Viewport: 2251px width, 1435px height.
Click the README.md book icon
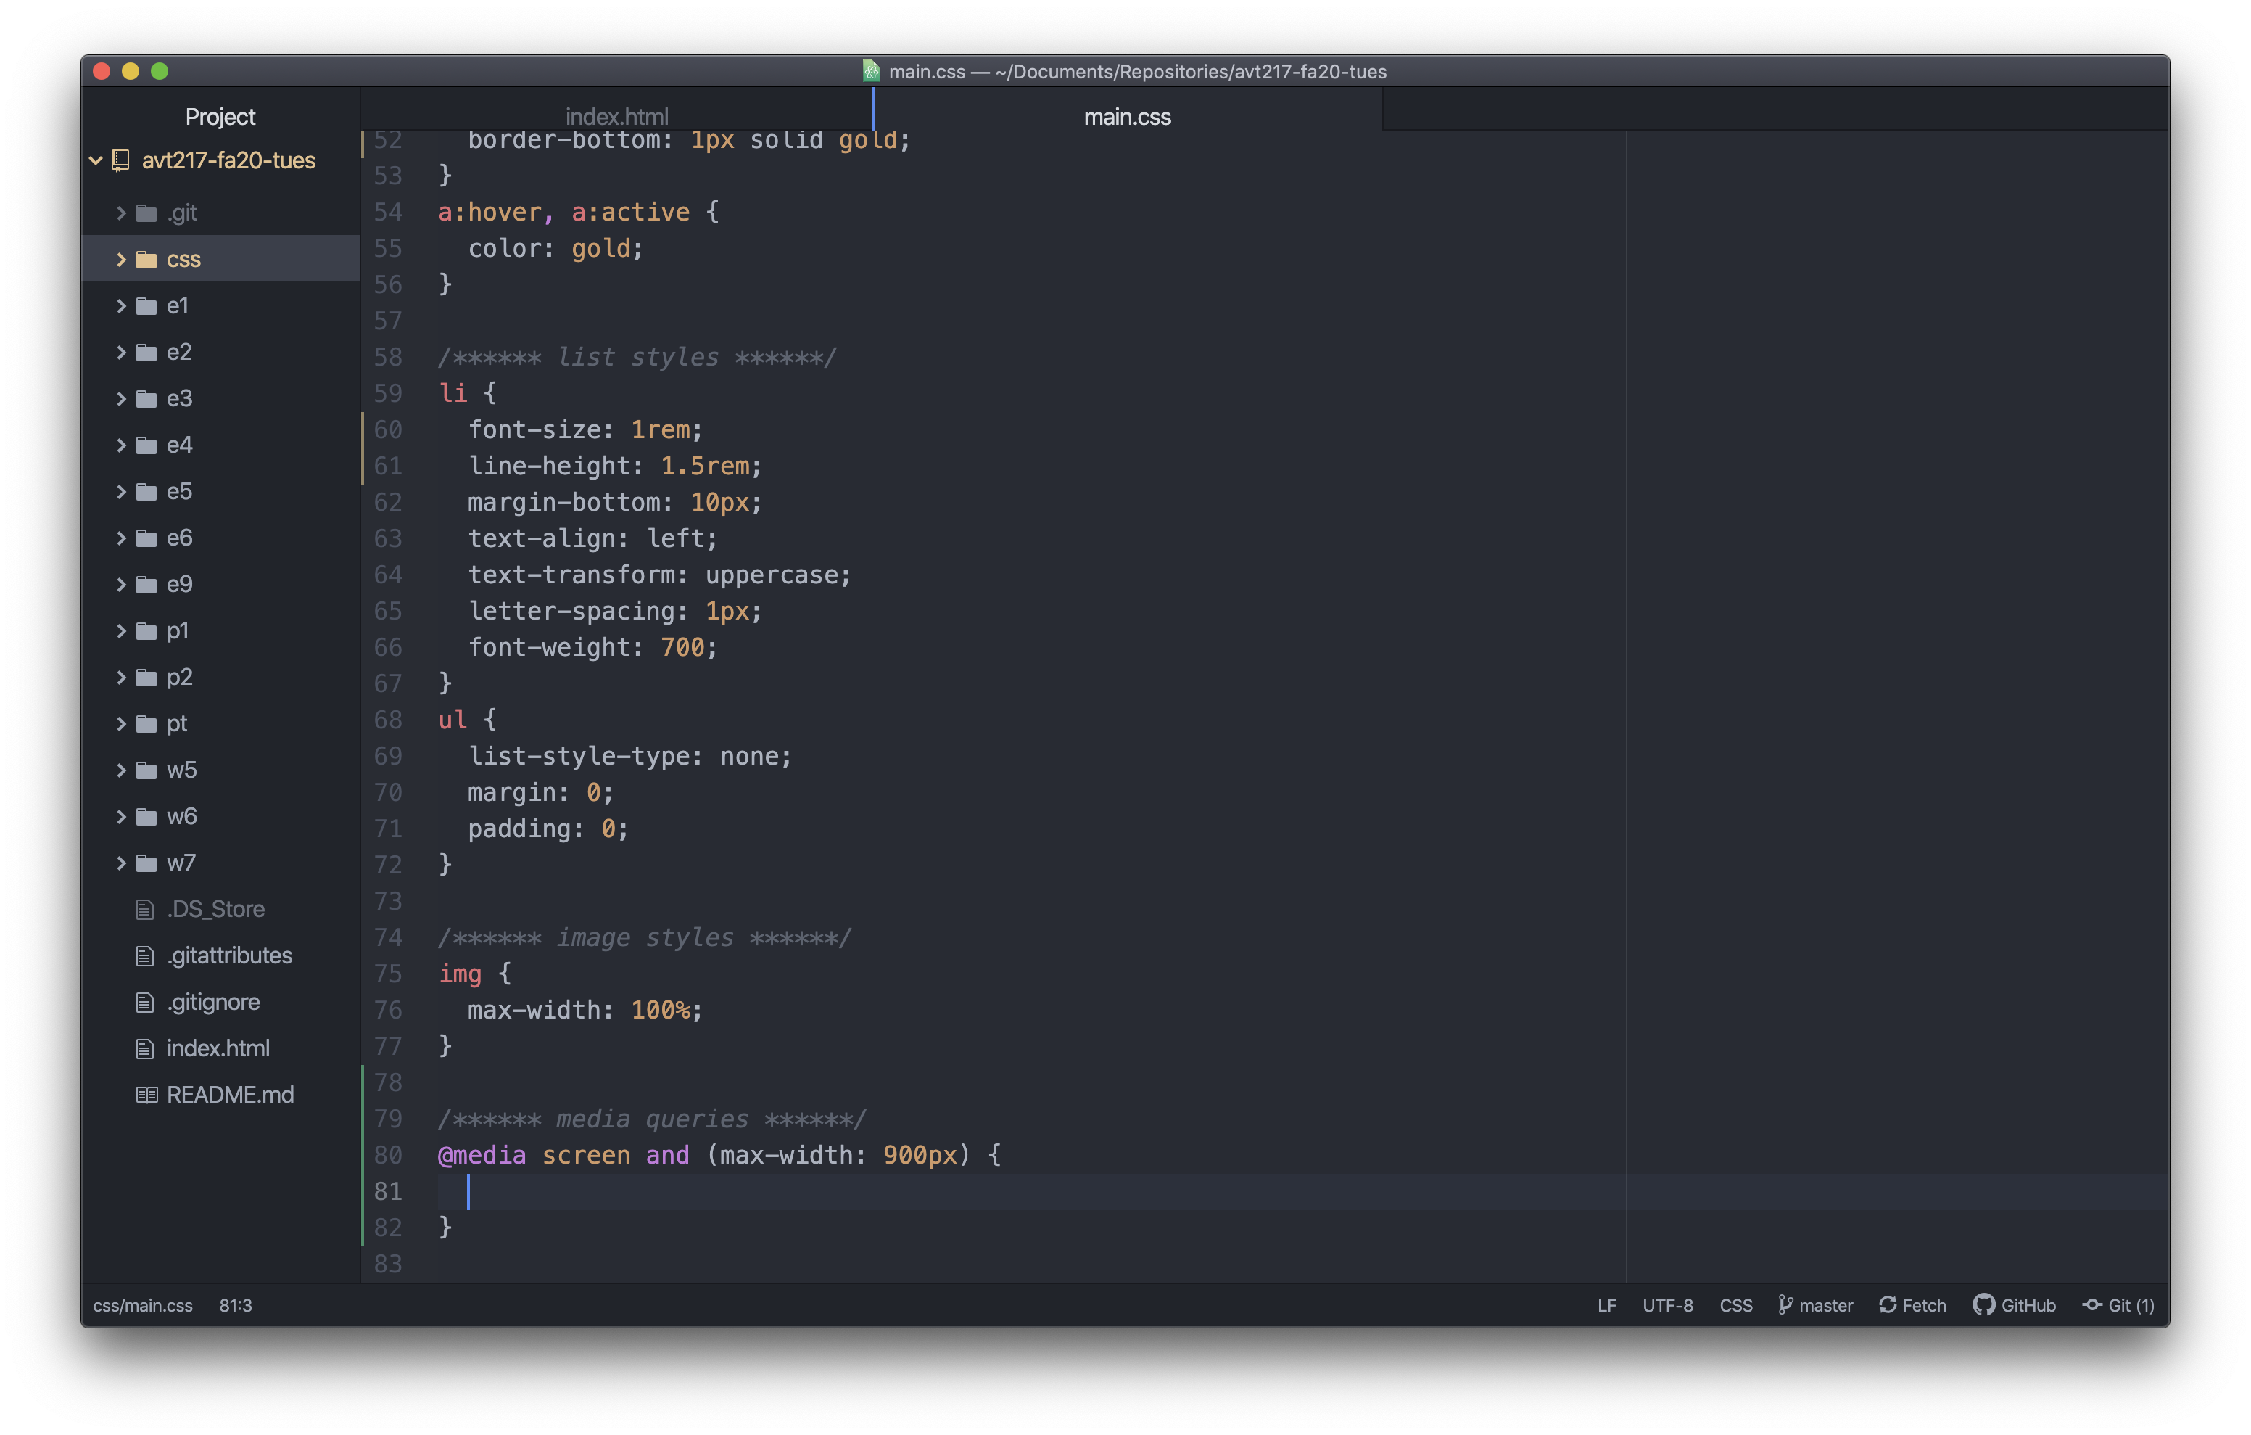pos(146,1095)
